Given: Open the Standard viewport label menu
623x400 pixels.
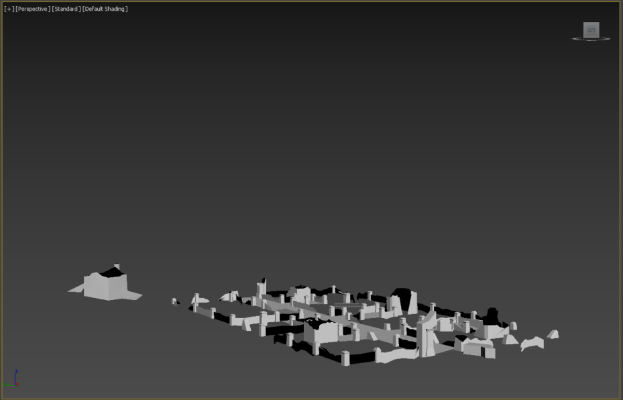Looking at the screenshot, I should pos(66,9).
